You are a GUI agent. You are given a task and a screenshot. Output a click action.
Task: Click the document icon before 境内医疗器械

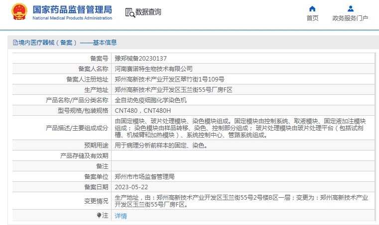coord(15,43)
